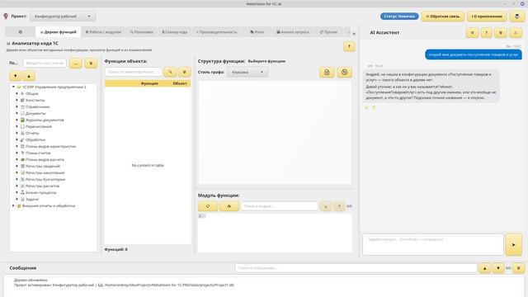The image size is (528, 297).
Task: Select Перечисления in the tree
Action: coord(39,126)
